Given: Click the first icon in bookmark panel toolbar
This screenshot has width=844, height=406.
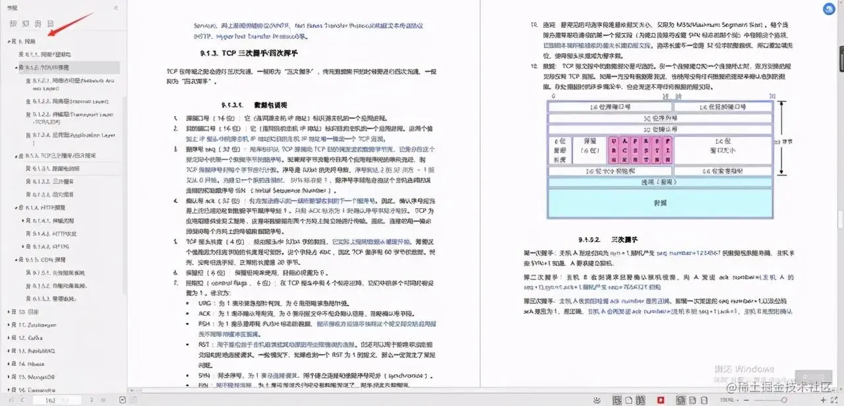Looking at the screenshot, I should [13, 24].
